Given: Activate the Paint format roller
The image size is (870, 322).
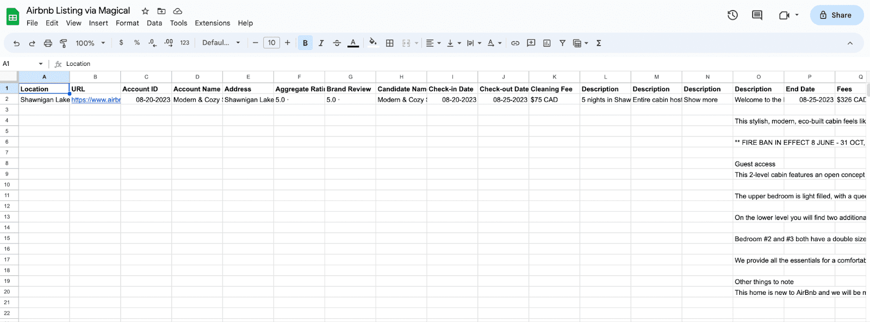Looking at the screenshot, I should click(63, 43).
